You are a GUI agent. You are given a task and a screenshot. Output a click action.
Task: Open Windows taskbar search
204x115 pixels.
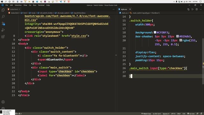(6, 2)
